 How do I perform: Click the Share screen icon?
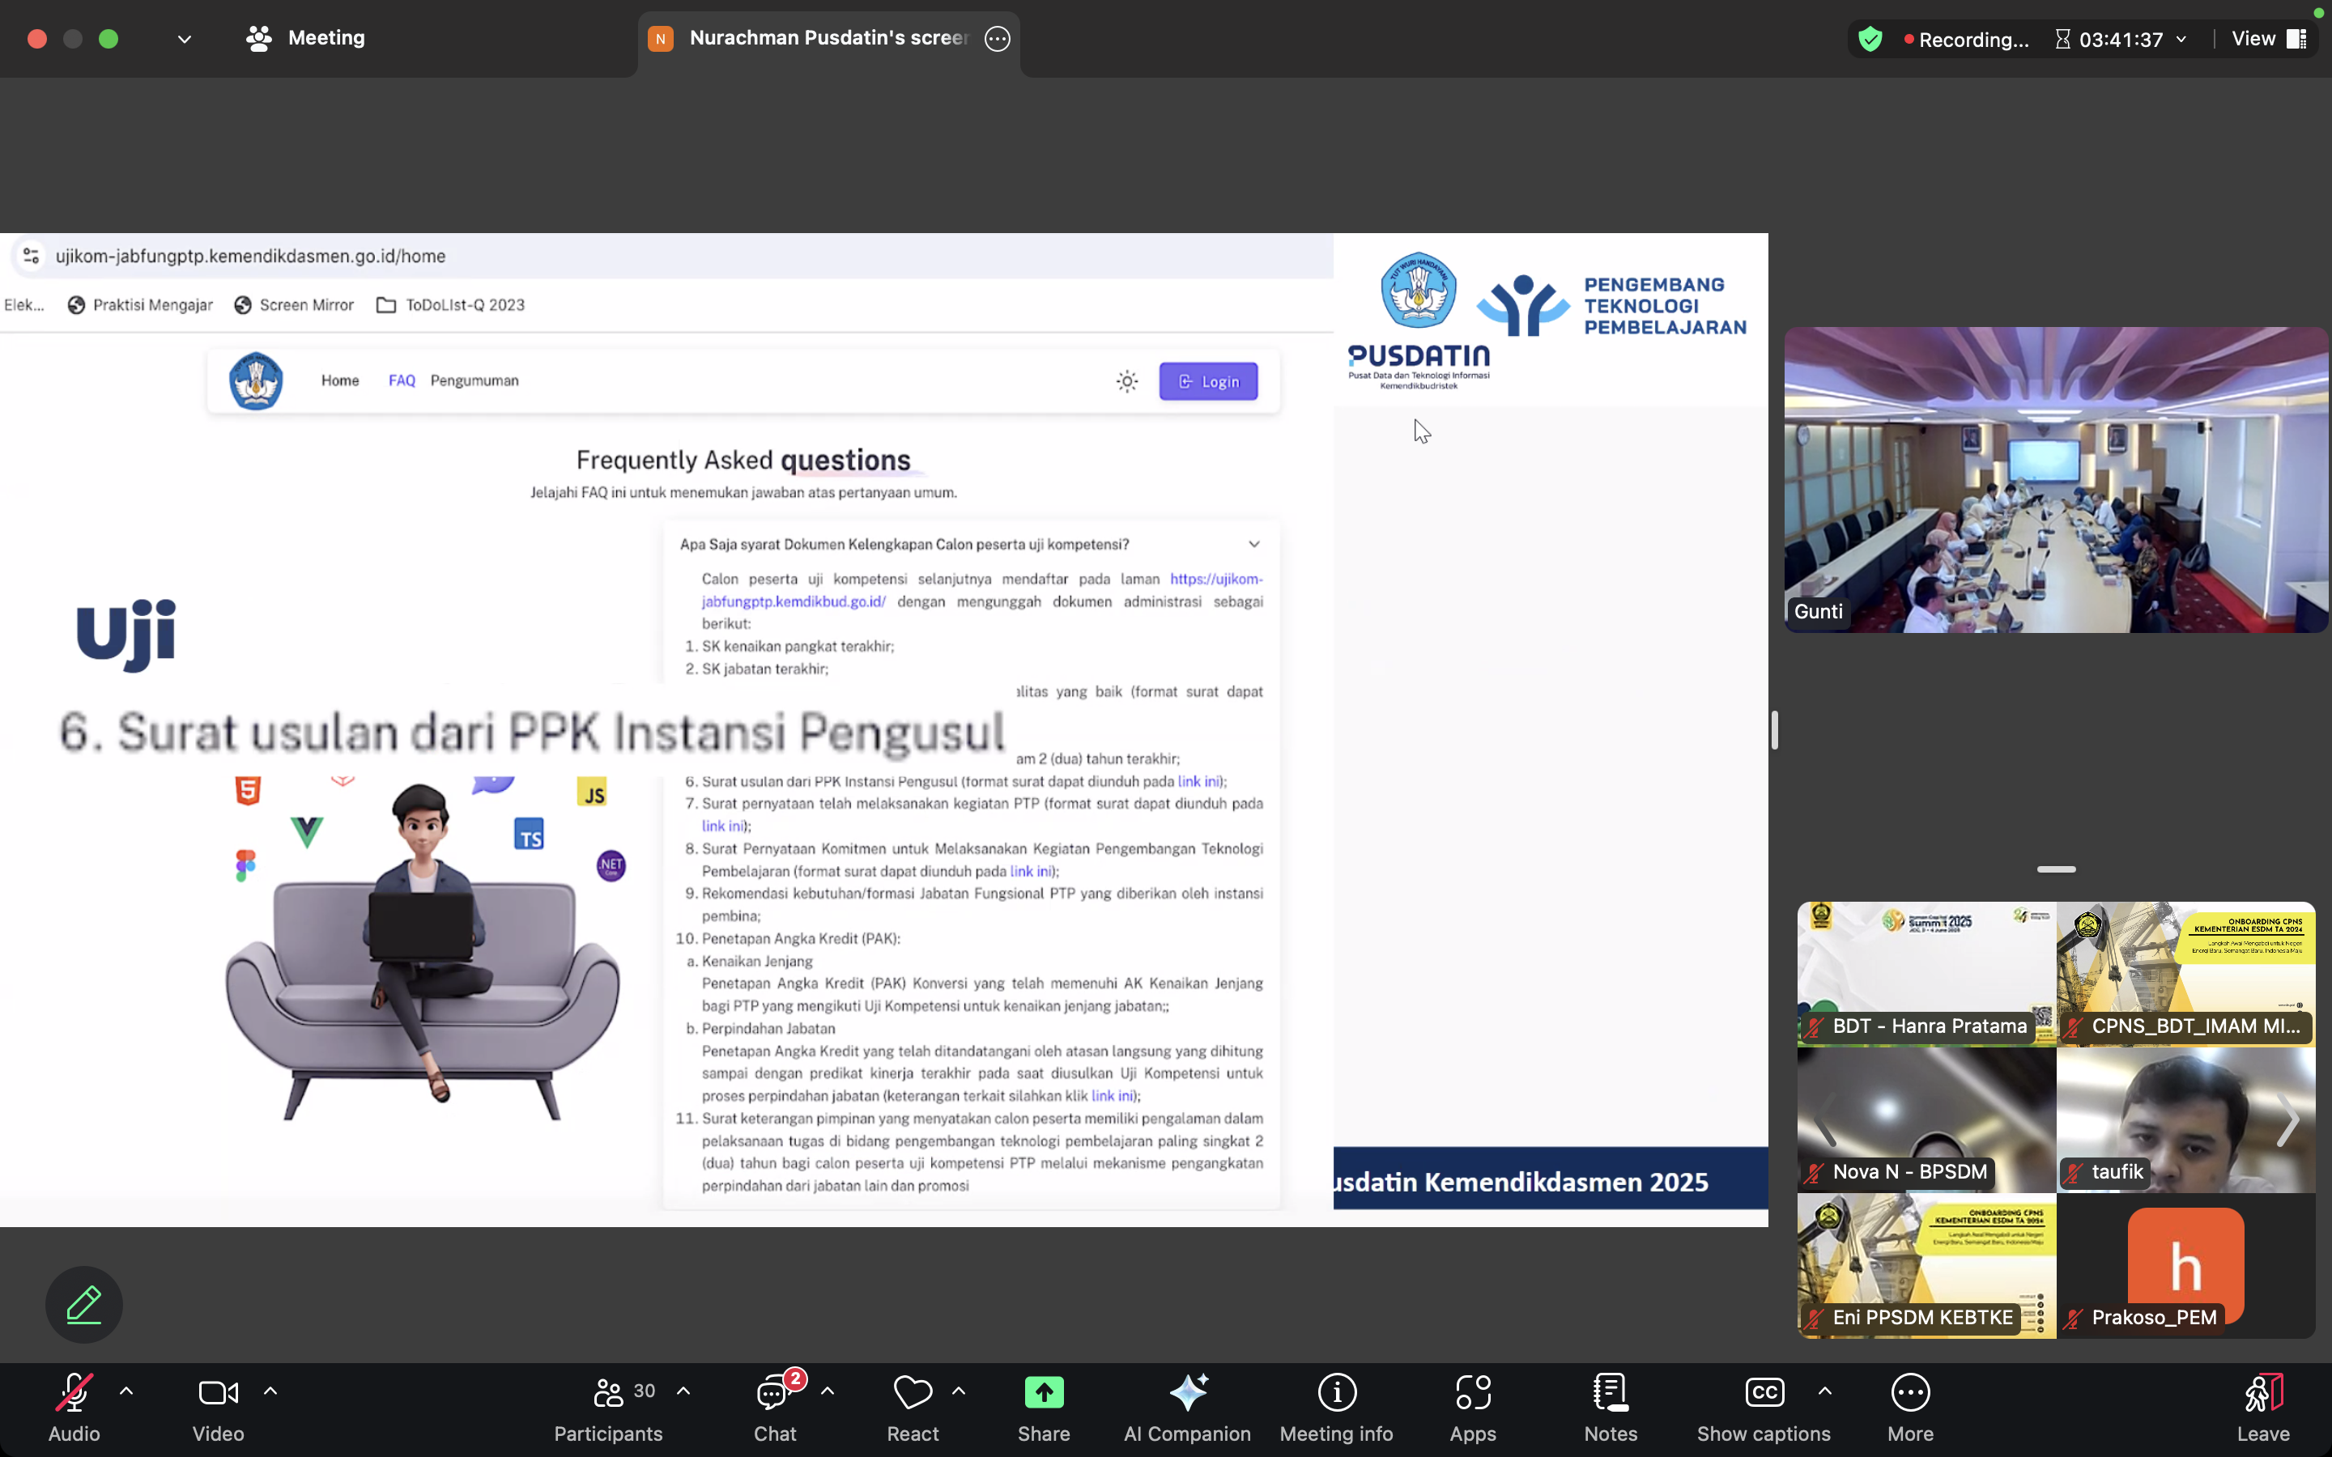point(1044,1393)
